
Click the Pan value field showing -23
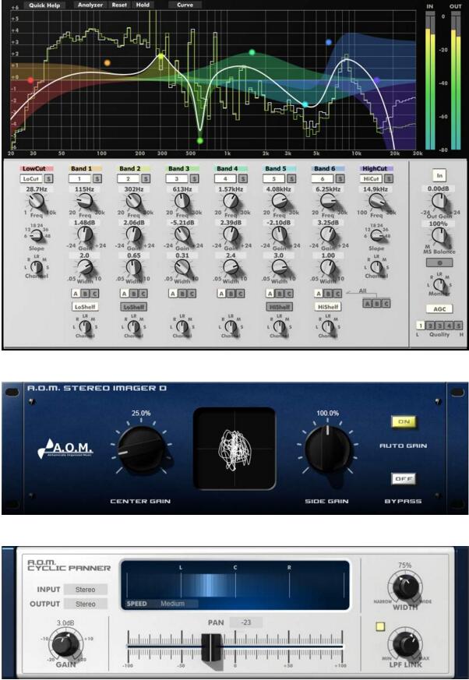click(x=246, y=622)
